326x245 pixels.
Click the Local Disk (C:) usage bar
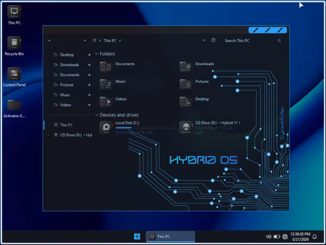[x=145, y=128]
